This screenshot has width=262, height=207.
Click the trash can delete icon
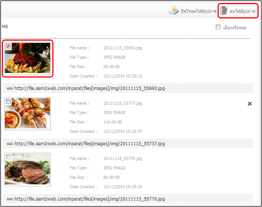coord(224,11)
